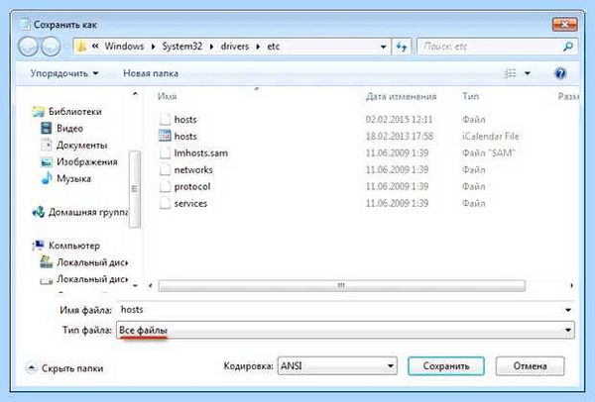595x402 pixels.
Task: Click the Компьютер icon in sidebar
Action: (x=39, y=246)
